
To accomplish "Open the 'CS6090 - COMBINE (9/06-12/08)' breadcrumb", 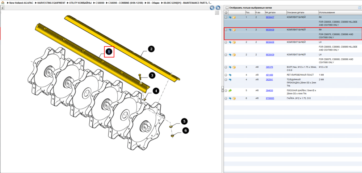I will click(126, 3).
